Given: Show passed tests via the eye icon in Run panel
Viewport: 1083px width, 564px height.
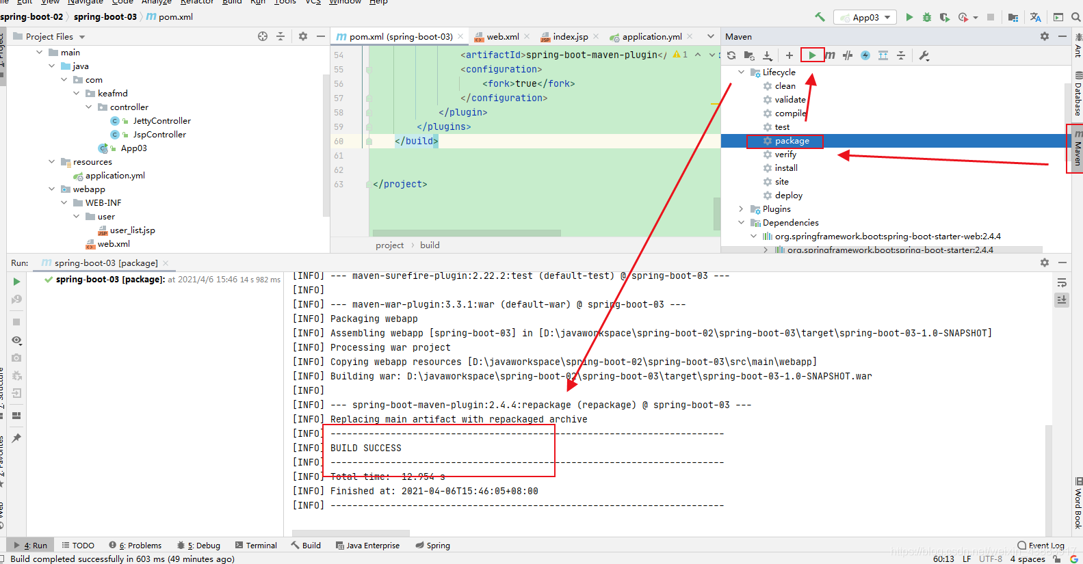Looking at the screenshot, I should tap(17, 340).
